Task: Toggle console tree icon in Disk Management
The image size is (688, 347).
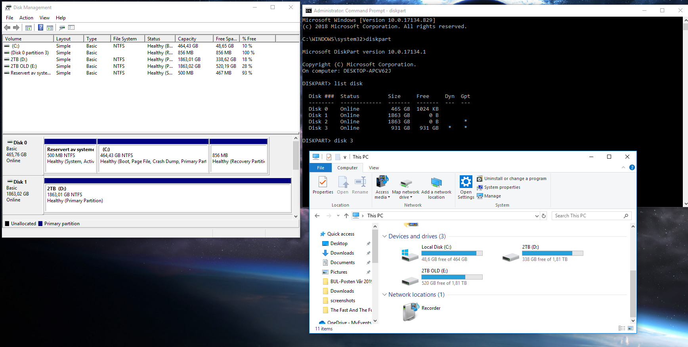Action: 29,27
